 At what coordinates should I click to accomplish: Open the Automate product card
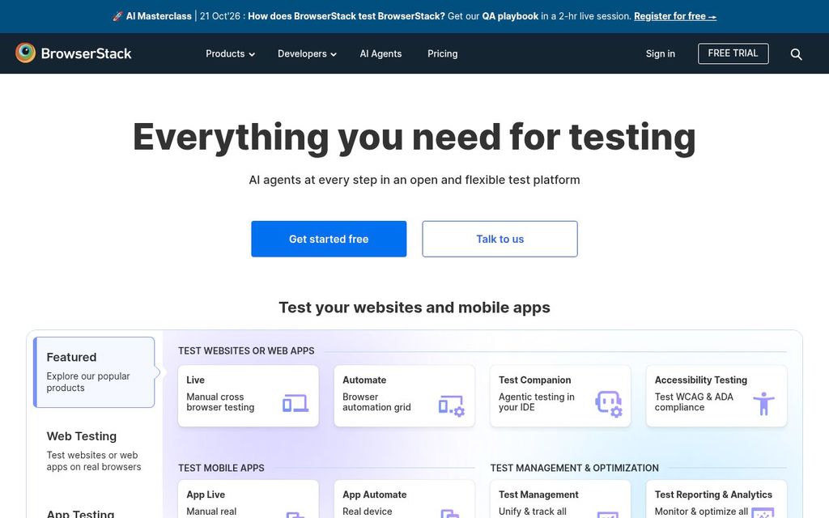(x=405, y=396)
